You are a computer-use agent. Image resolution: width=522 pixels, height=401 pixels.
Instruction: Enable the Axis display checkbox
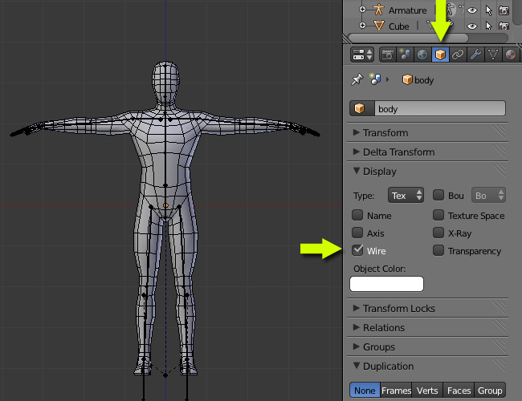[357, 233]
